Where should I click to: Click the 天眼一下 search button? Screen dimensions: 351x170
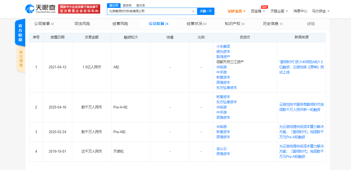[x=205, y=11]
